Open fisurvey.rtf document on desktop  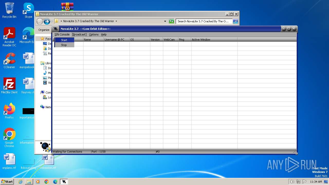28,86
